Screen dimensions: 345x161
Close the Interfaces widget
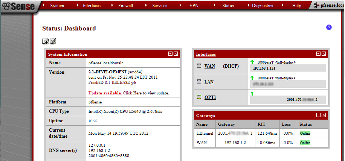tap(324, 53)
